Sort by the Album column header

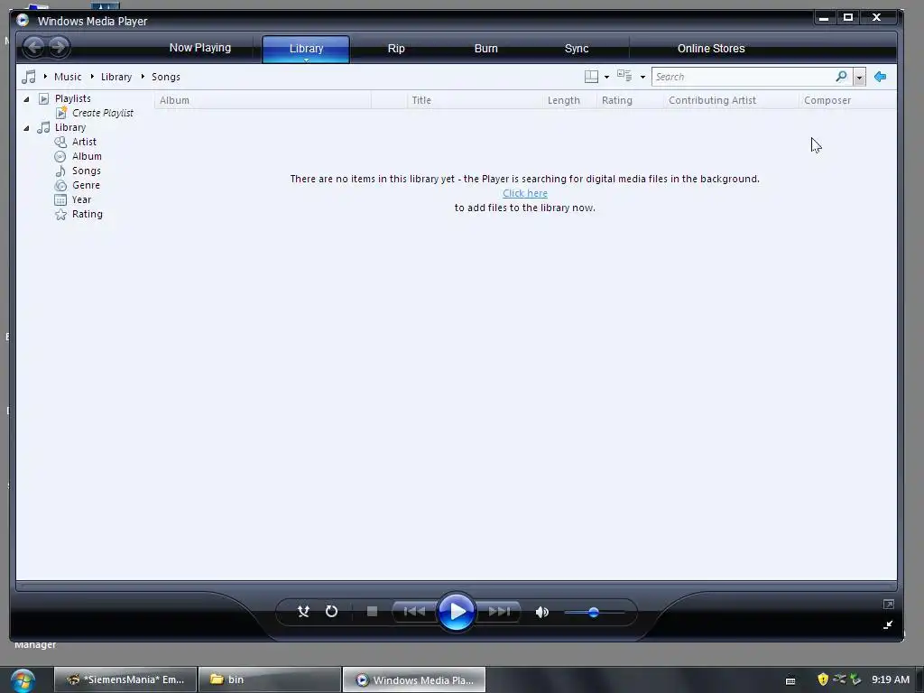click(263, 100)
